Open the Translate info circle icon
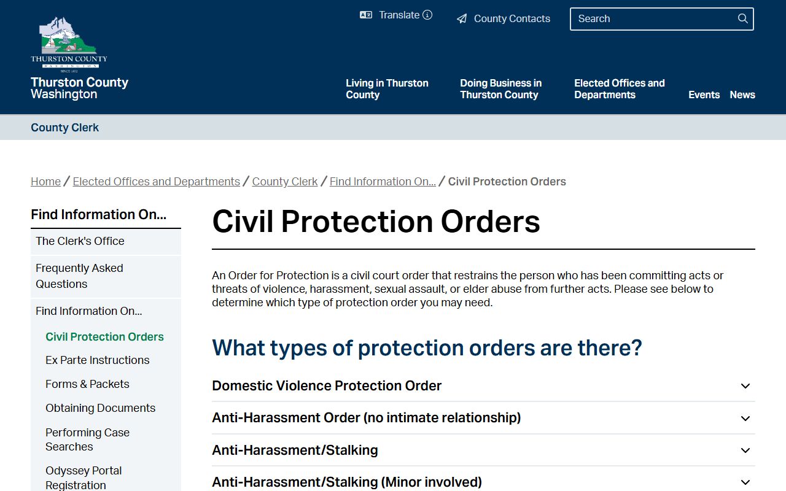This screenshot has width=786, height=491. 427,15
